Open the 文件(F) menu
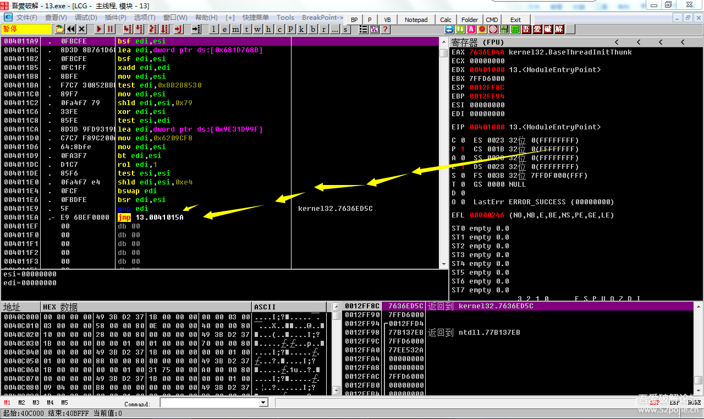The image size is (704, 419). [x=27, y=18]
